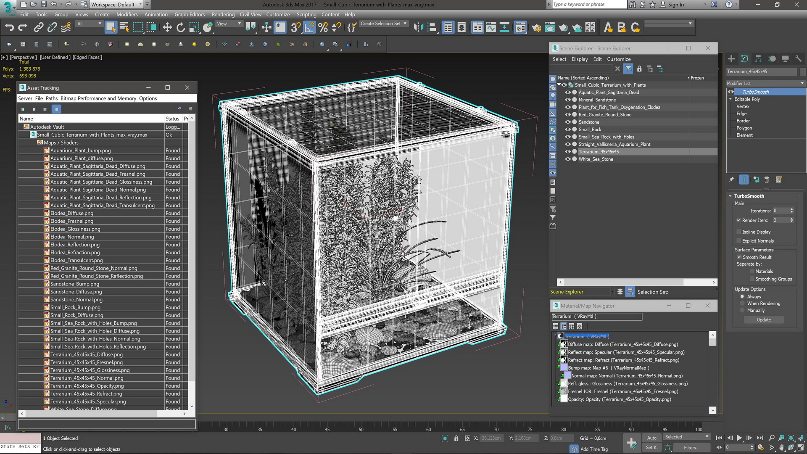Click the TurboSmooth Update button
The height and width of the screenshot is (454, 807).
pos(764,320)
